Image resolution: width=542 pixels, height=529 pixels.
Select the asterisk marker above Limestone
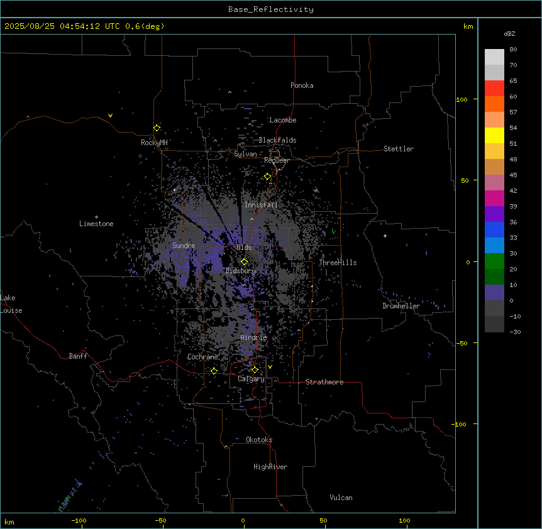(96, 217)
